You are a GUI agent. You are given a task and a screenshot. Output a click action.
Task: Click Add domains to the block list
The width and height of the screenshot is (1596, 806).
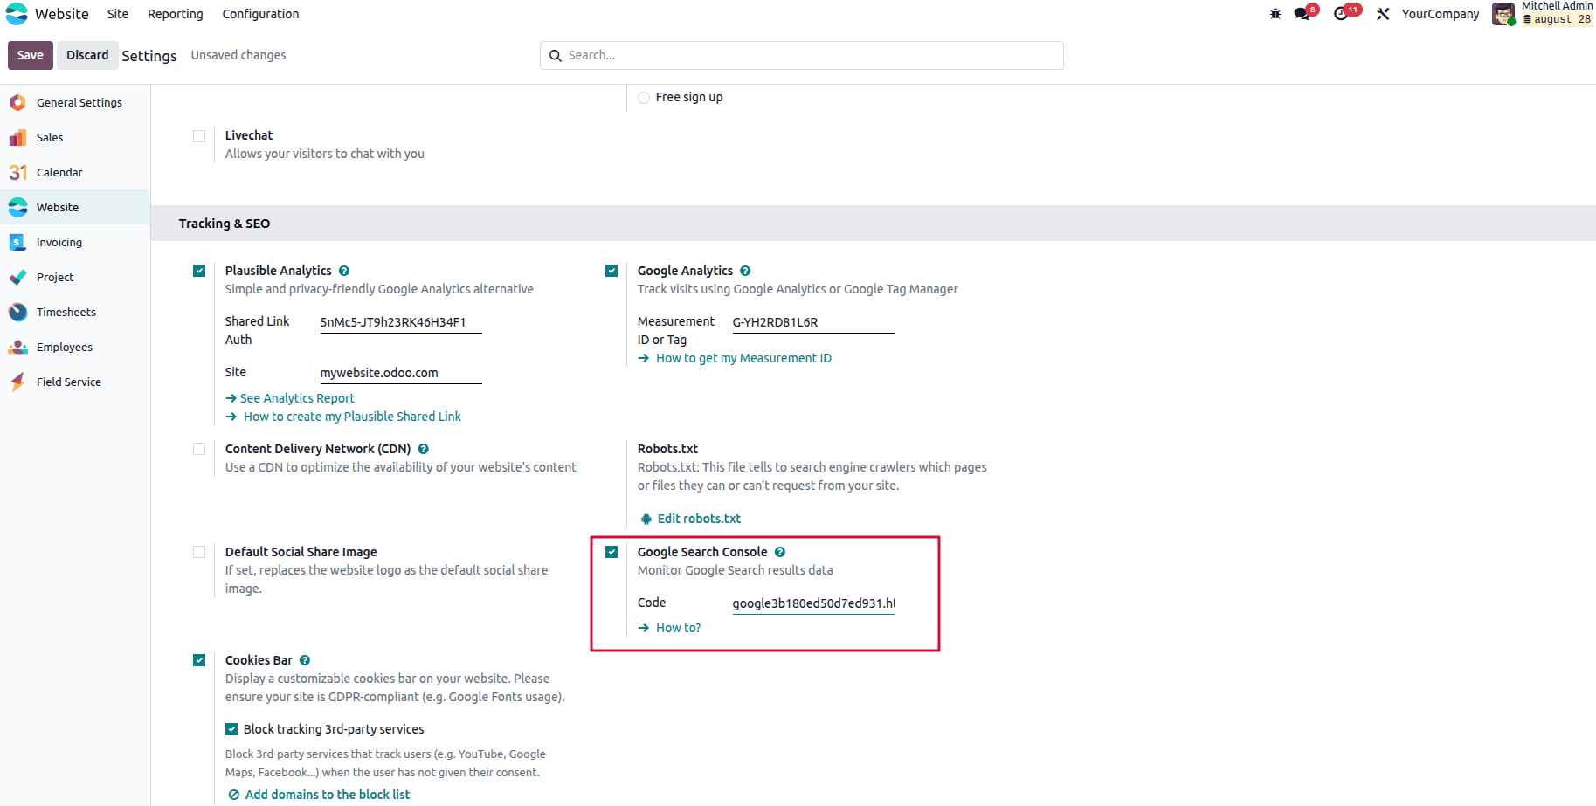pyautogui.click(x=319, y=795)
